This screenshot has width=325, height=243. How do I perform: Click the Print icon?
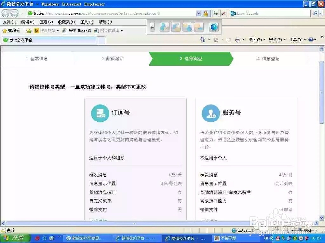pyautogui.click(x=238, y=40)
